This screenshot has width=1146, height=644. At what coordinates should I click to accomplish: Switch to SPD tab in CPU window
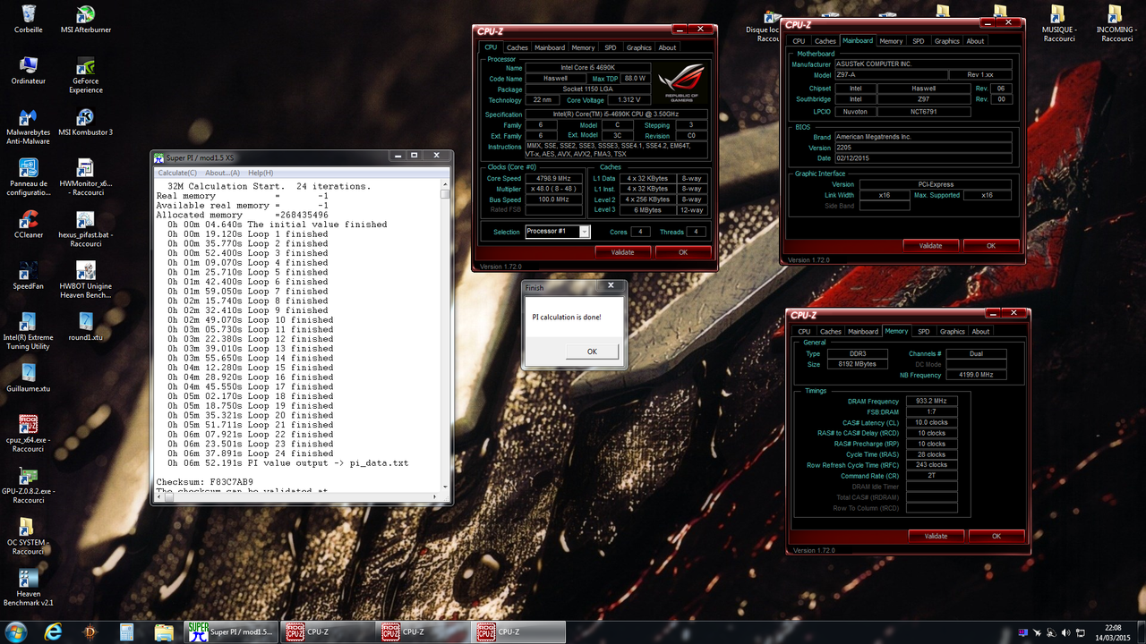pyautogui.click(x=610, y=47)
